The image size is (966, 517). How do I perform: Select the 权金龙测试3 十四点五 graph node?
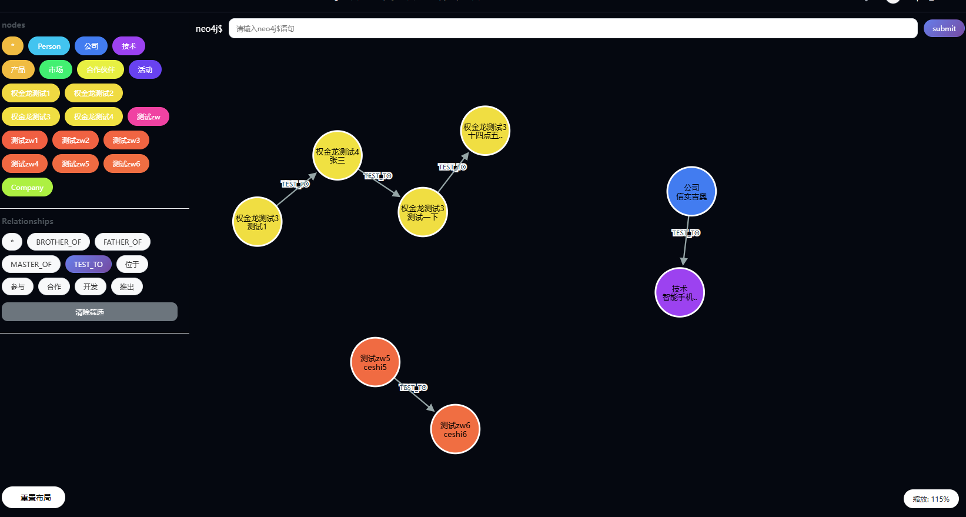point(484,131)
